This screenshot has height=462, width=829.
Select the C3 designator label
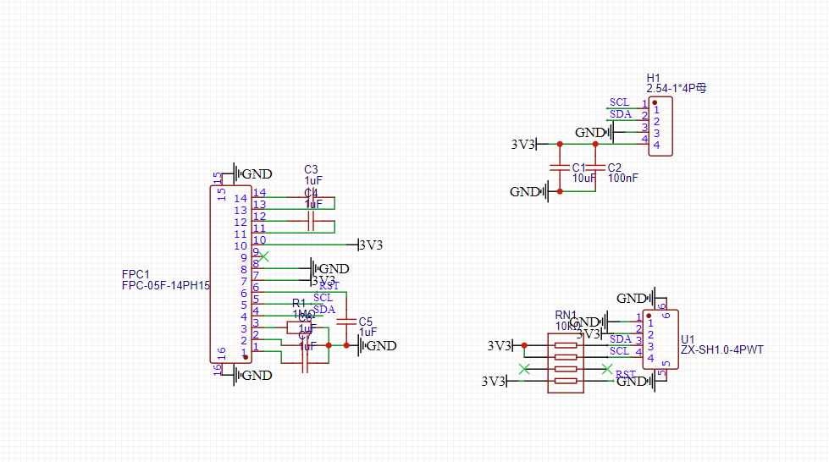point(311,169)
